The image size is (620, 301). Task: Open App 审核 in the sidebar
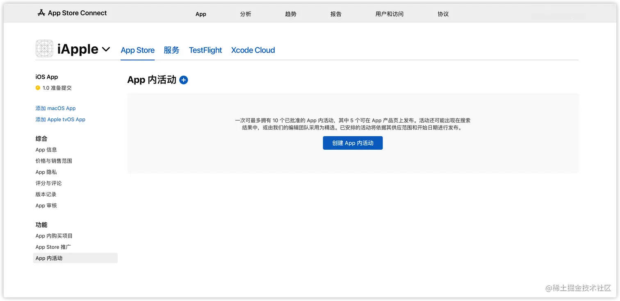click(x=46, y=205)
